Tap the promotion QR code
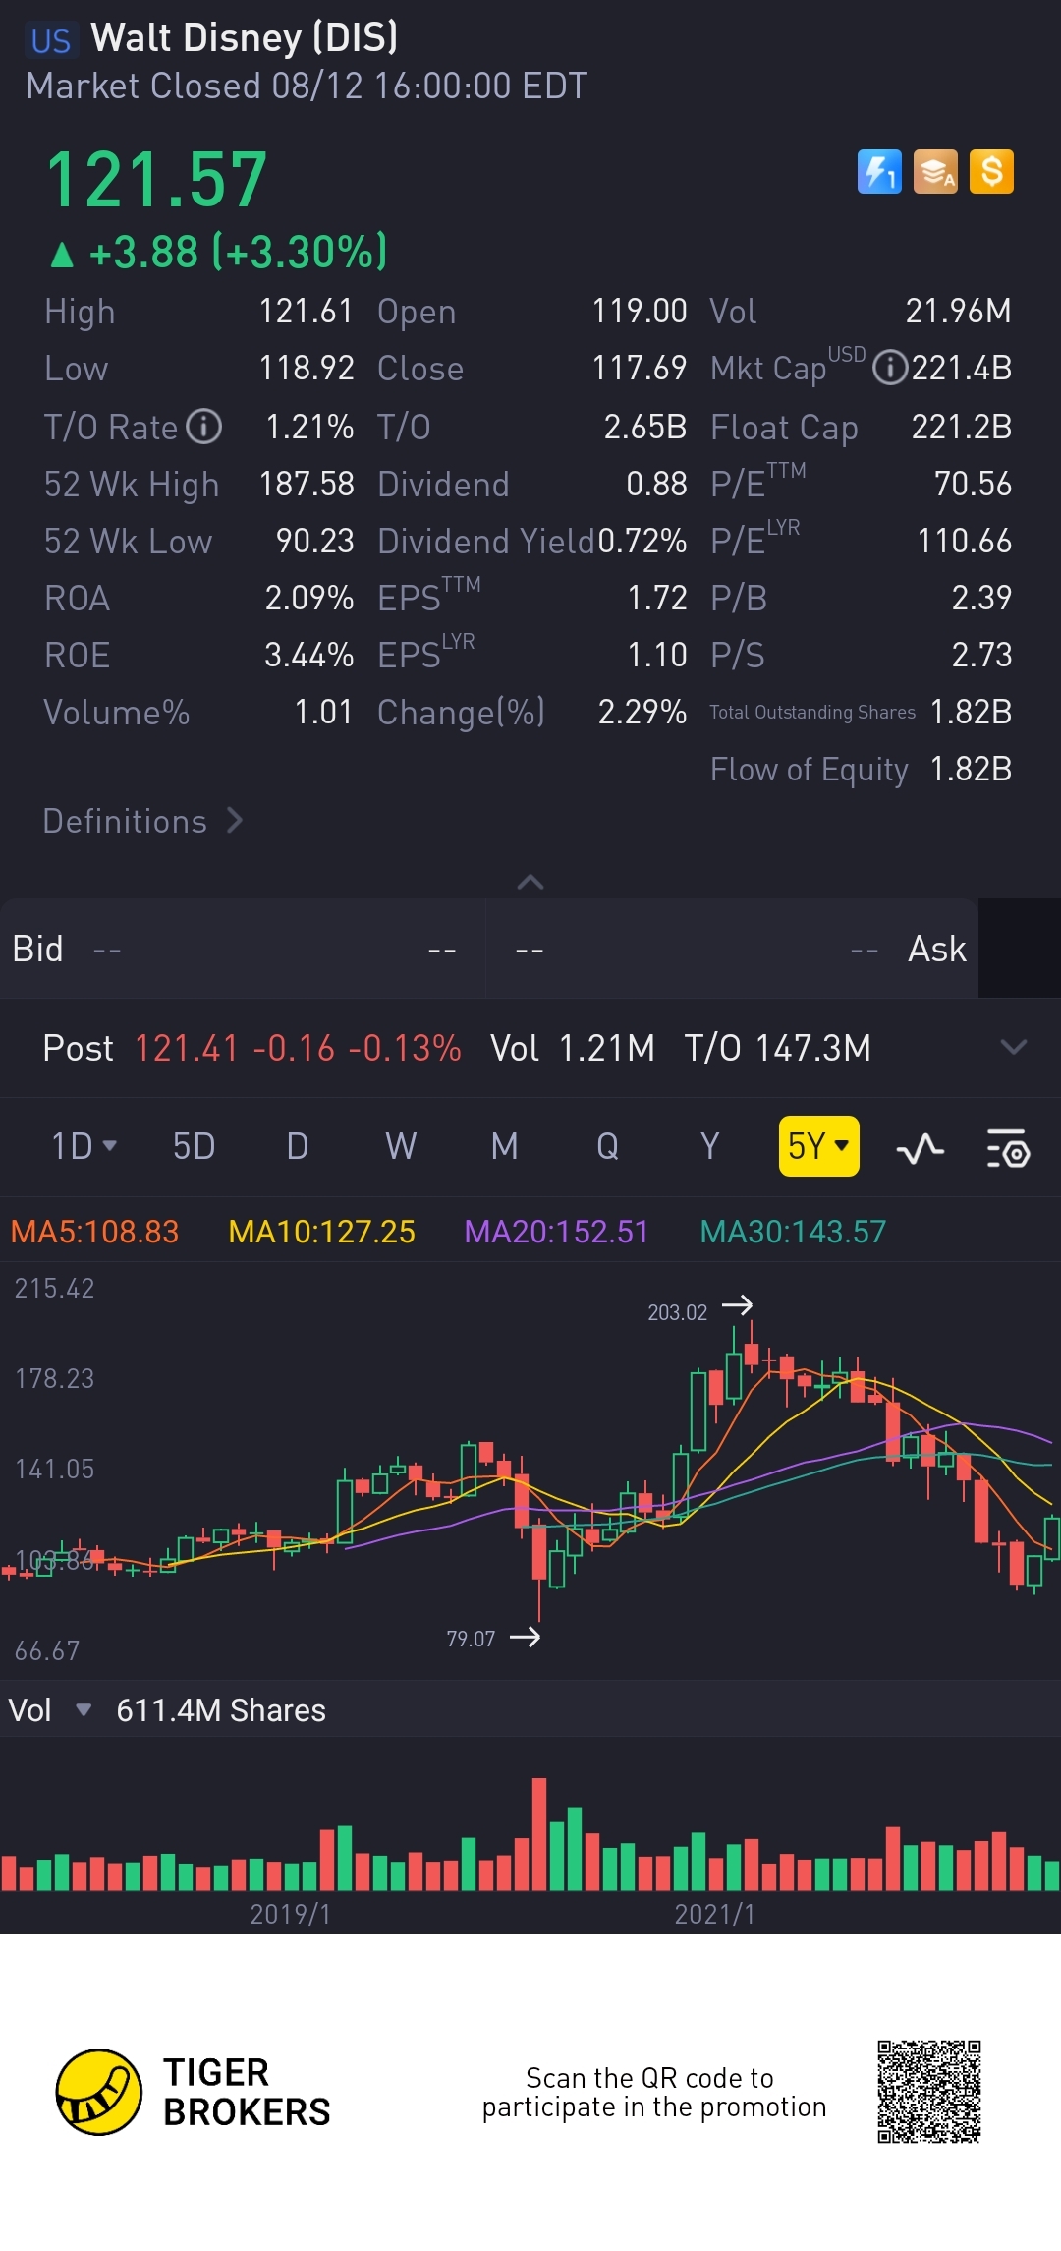 [929, 2092]
